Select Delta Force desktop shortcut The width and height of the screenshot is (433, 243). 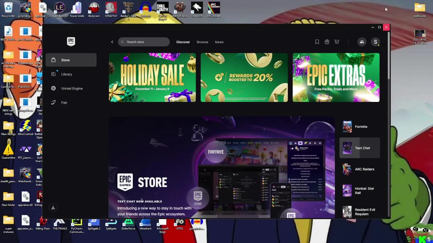click(x=128, y=224)
